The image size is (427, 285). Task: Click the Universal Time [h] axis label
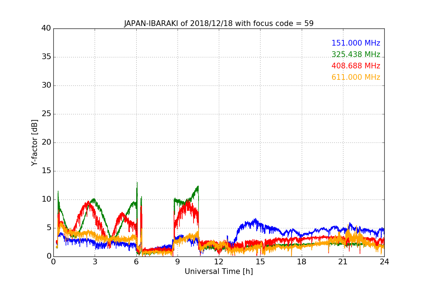[218, 271]
